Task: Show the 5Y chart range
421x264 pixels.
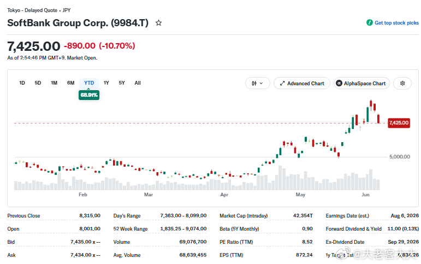Action: (122, 83)
